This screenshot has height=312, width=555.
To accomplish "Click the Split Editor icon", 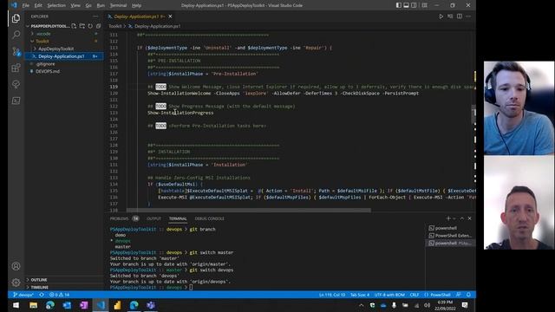I will coord(460,16).
